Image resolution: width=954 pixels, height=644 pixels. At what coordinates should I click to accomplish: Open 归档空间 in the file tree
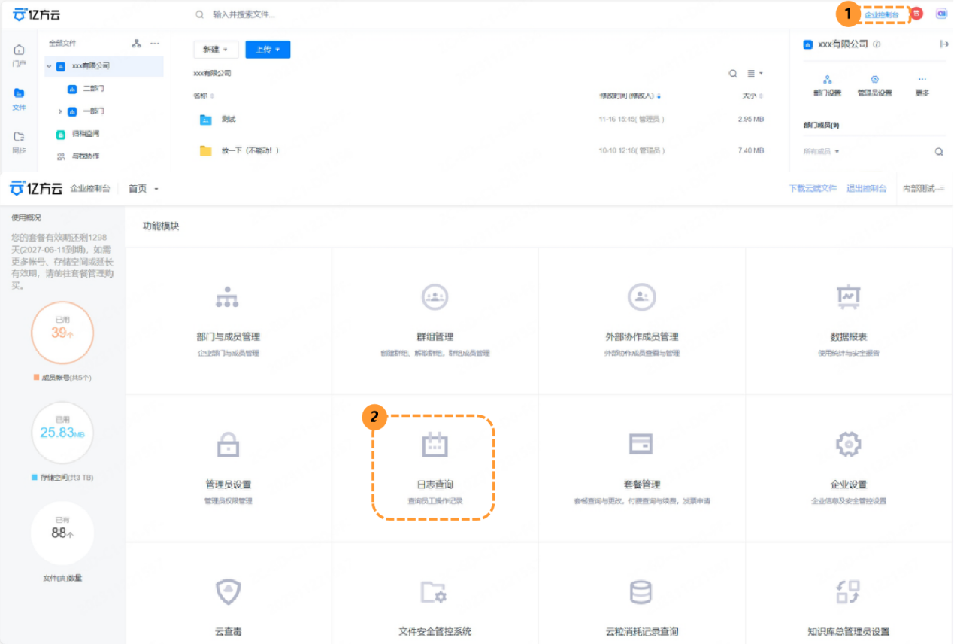click(x=85, y=134)
